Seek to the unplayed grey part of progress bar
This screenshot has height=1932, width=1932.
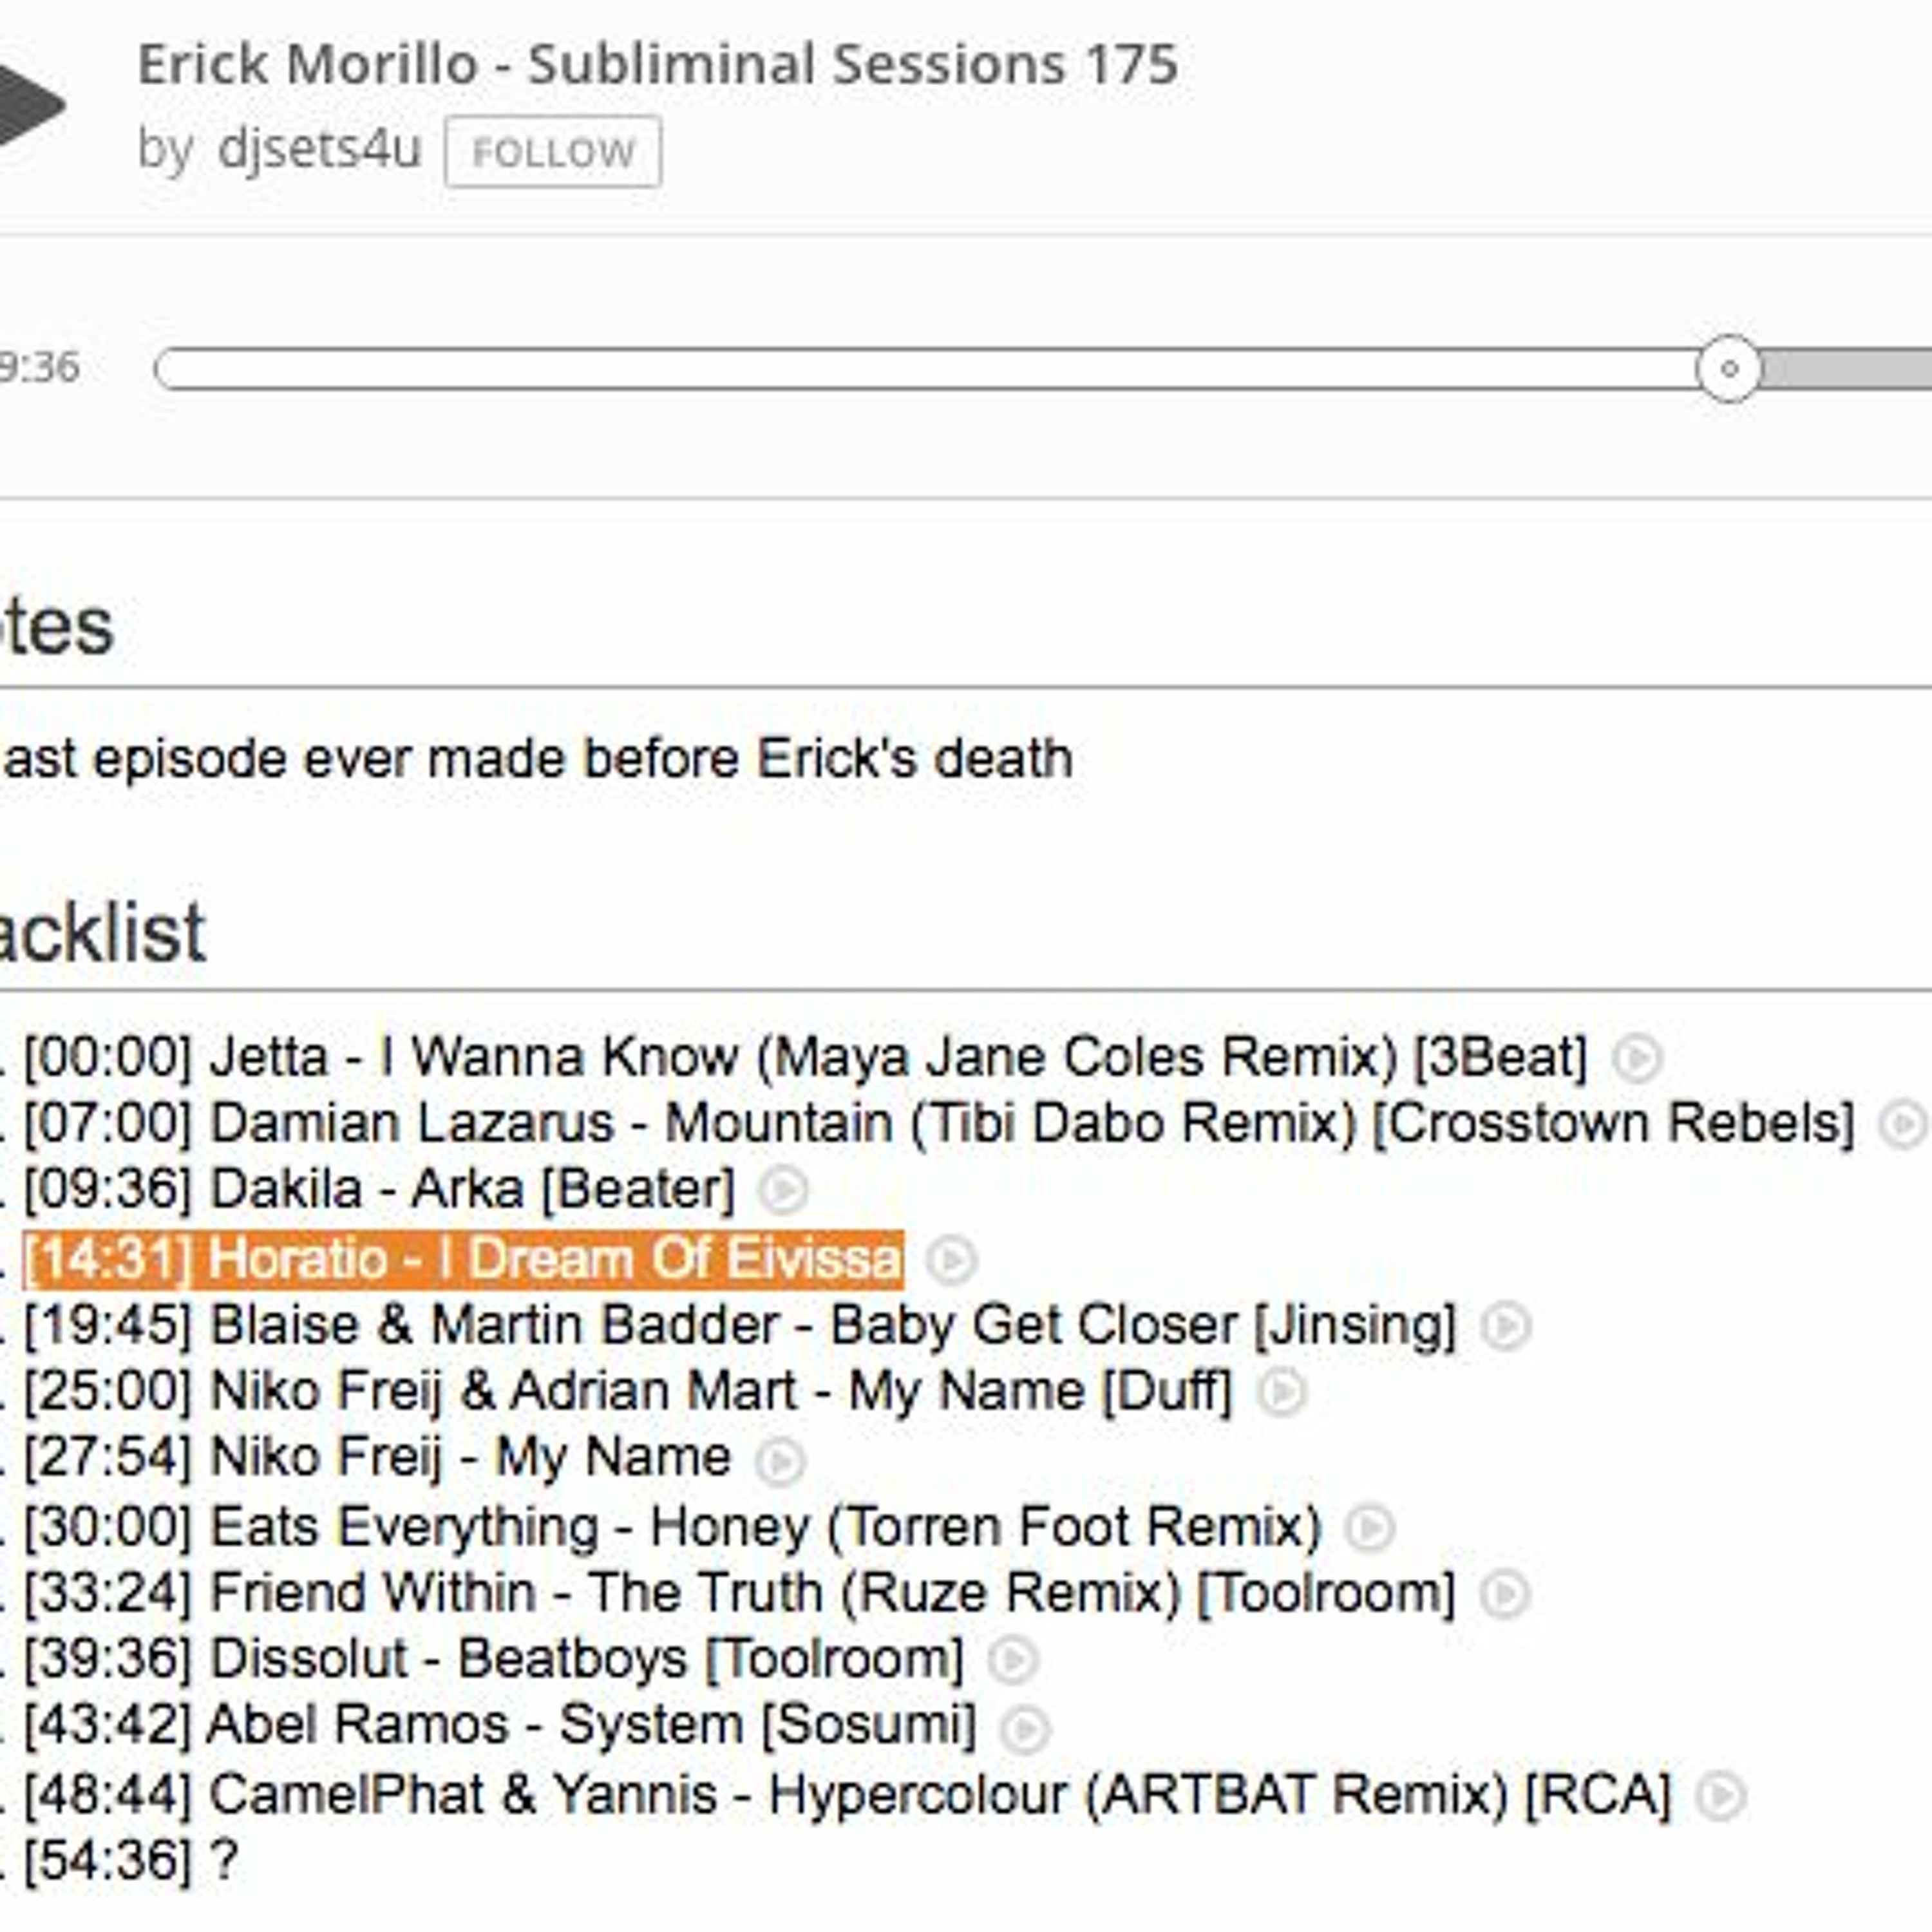tap(1850, 369)
